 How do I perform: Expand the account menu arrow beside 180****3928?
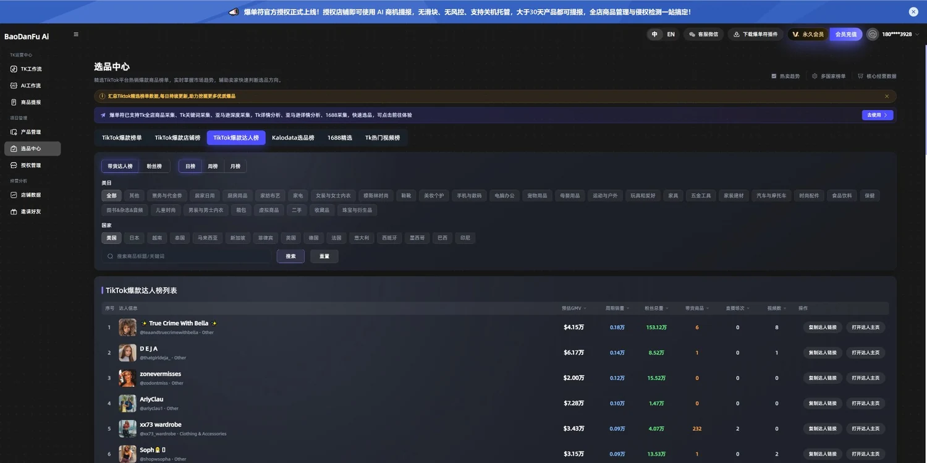(917, 35)
